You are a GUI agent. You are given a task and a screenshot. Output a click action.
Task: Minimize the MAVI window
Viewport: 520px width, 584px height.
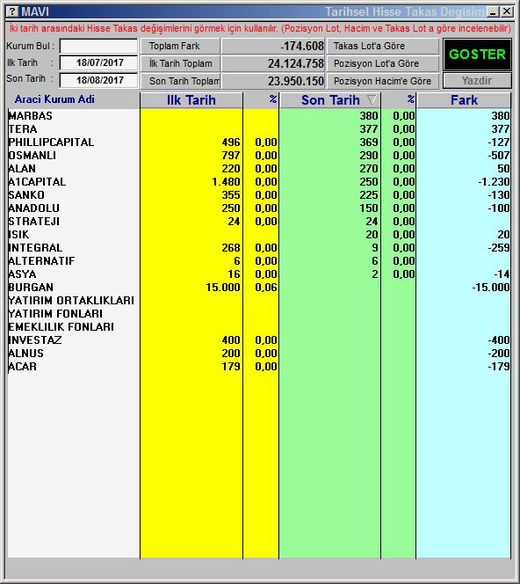click(x=493, y=12)
